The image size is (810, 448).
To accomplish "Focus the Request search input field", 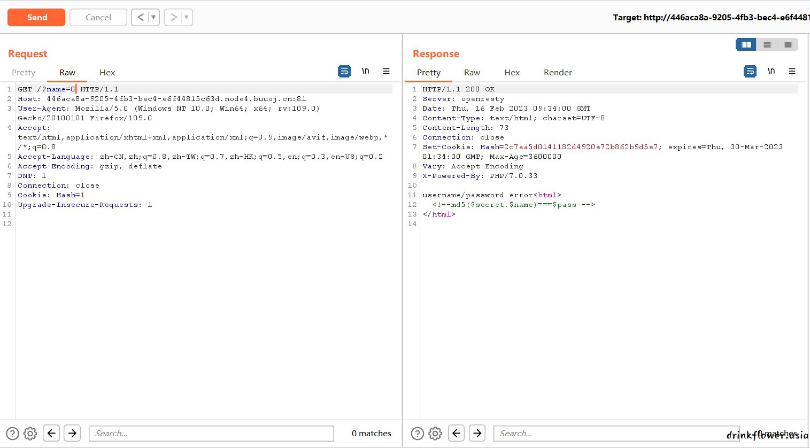I will tap(211, 433).
